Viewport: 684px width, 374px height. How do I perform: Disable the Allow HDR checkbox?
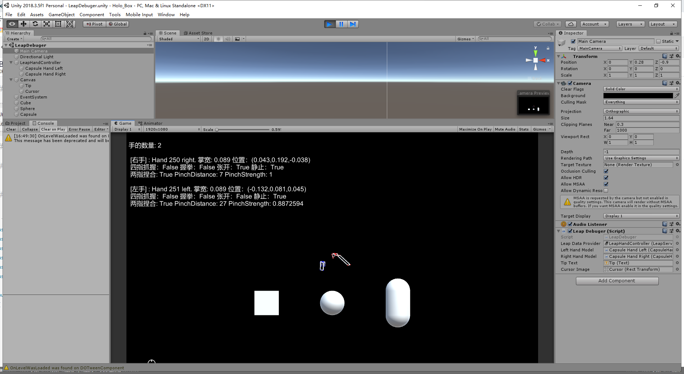click(x=606, y=177)
